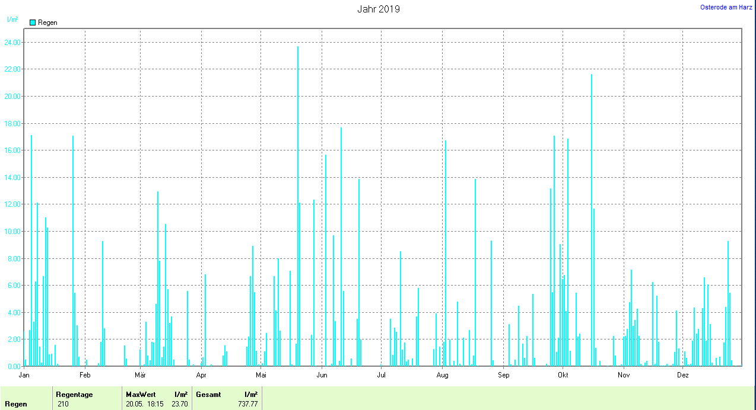Click the Jul month axis label

point(381,375)
